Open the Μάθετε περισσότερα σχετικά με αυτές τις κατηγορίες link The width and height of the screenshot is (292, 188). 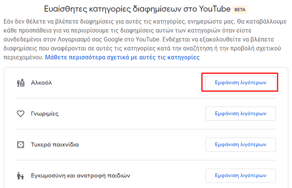(122, 57)
